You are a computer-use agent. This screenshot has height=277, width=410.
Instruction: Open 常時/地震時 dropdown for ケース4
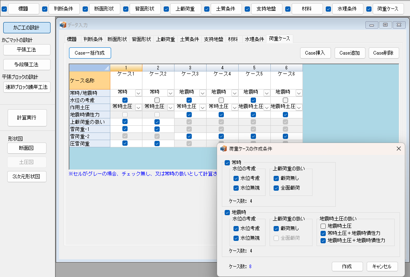[235, 93]
